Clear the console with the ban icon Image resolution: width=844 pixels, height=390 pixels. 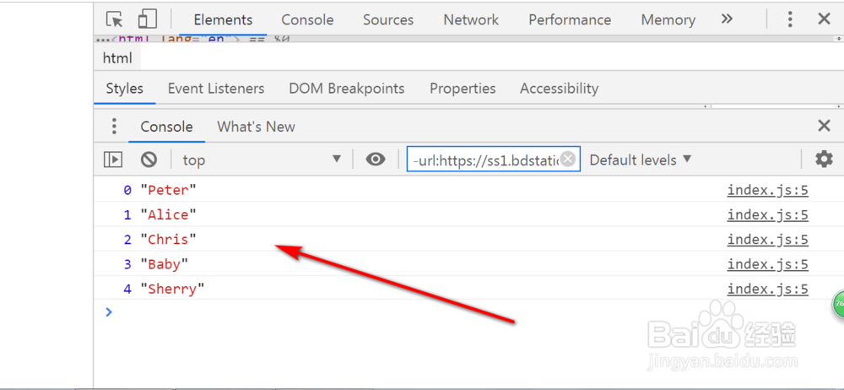pyautogui.click(x=149, y=160)
